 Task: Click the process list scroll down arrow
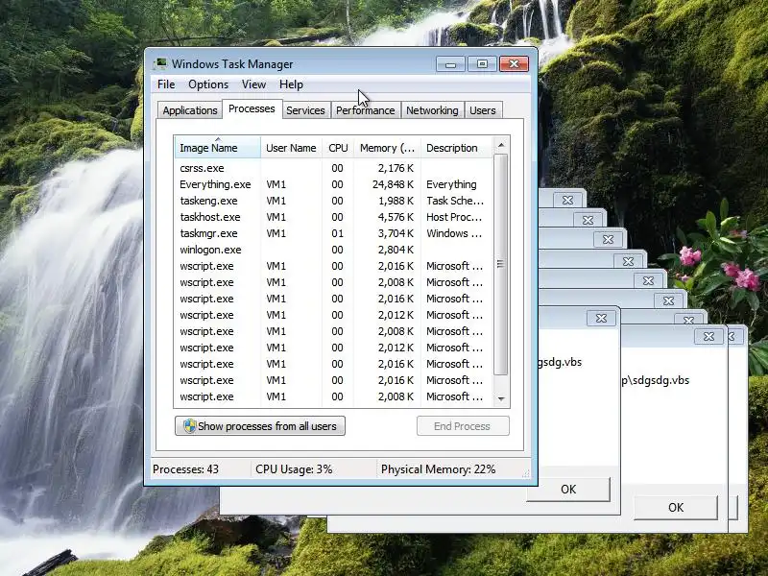pyautogui.click(x=500, y=398)
